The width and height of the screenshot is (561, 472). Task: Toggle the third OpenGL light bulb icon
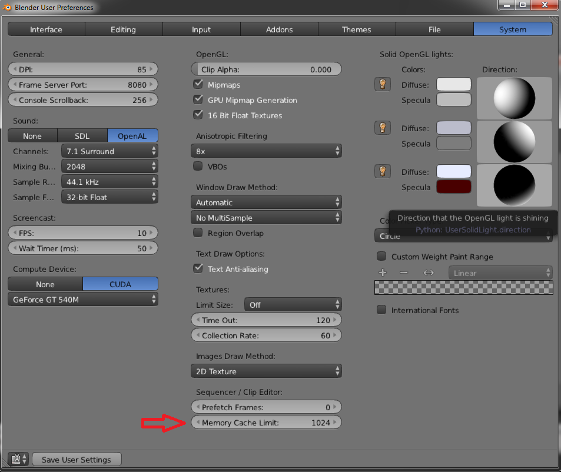383,171
